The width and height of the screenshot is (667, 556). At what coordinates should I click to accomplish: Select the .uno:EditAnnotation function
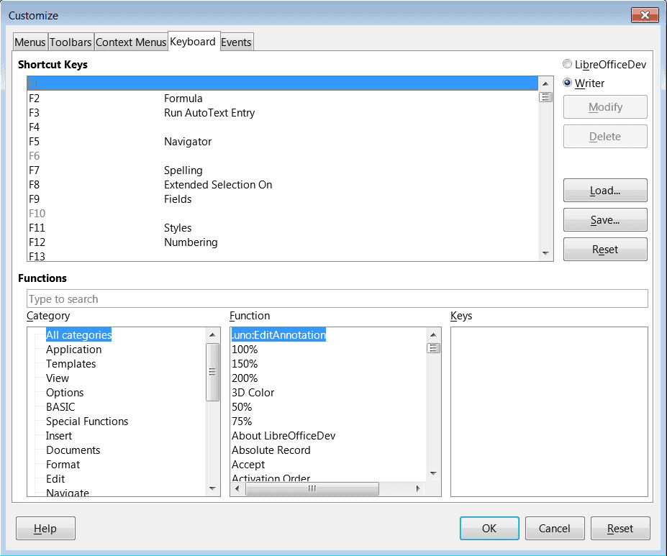278,335
